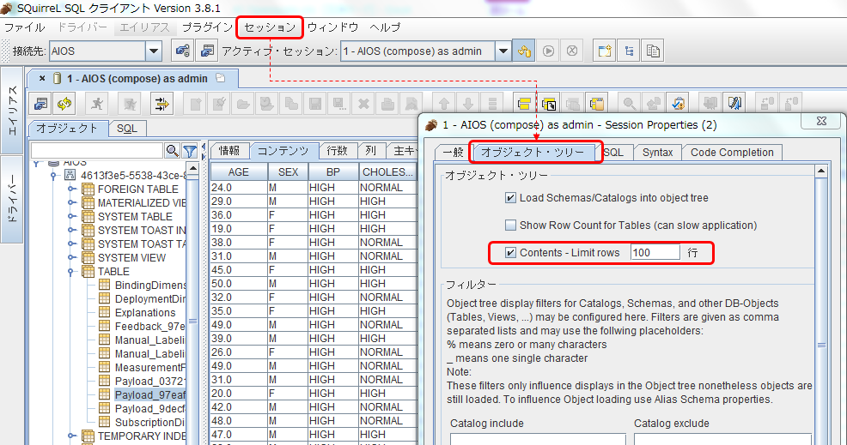Click the gray X delete icon in toolbar
Viewport: 847px width, 445px height.
click(x=363, y=103)
